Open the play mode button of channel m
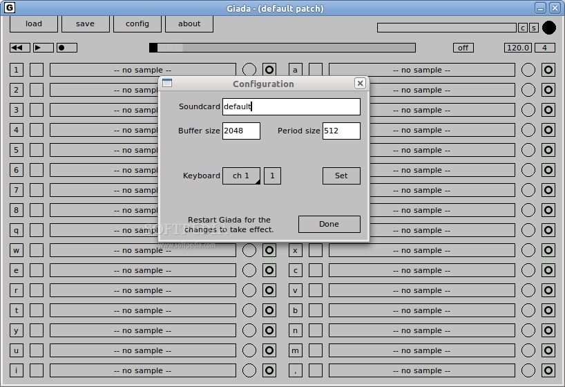Image resolution: width=565 pixels, height=387 pixels. point(548,350)
